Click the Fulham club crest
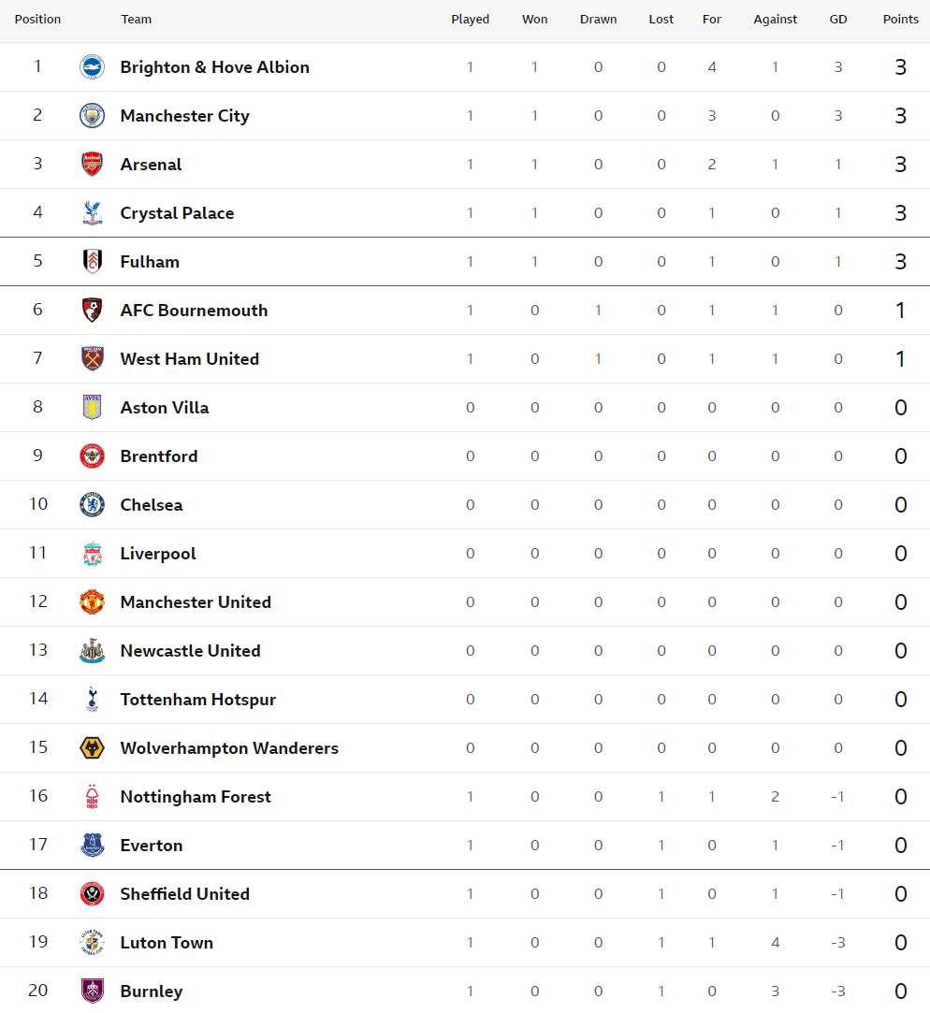This screenshot has width=930, height=1013. tap(93, 262)
